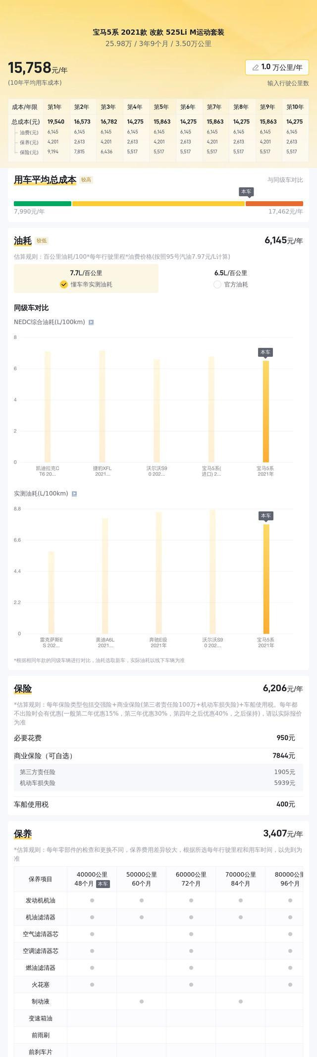Click the 较高 badge next to 用车平均总成本
Viewport: 317px width, 1057px height.
[86, 180]
